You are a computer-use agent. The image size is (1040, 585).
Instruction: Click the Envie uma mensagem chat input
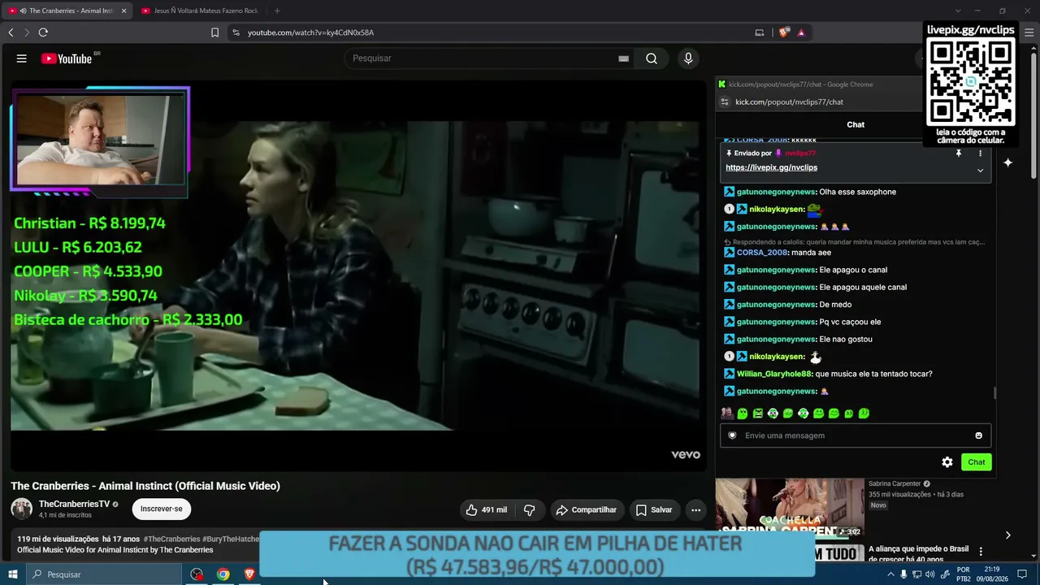[856, 435]
